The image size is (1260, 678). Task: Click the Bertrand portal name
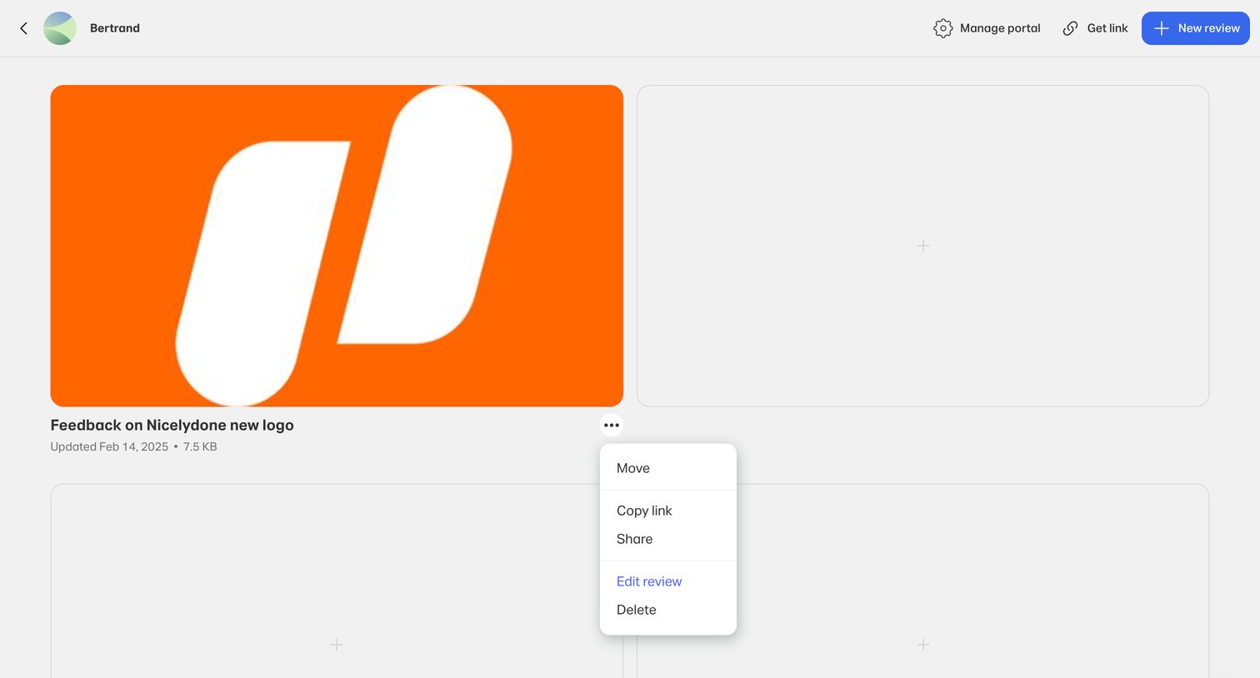click(x=115, y=28)
